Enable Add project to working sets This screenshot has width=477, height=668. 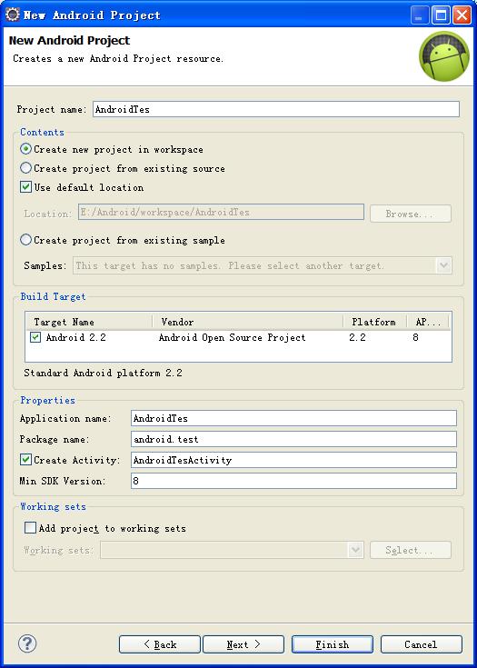(30, 528)
